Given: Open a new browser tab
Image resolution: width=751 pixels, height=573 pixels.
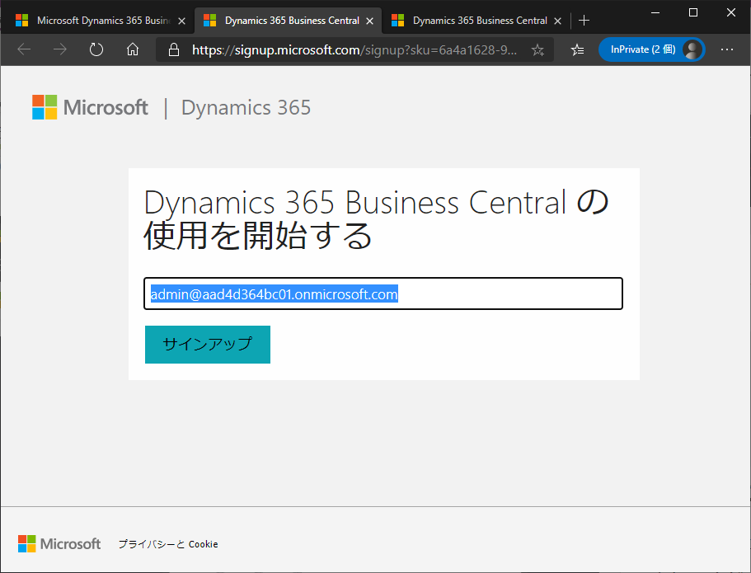Looking at the screenshot, I should coord(584,21).
